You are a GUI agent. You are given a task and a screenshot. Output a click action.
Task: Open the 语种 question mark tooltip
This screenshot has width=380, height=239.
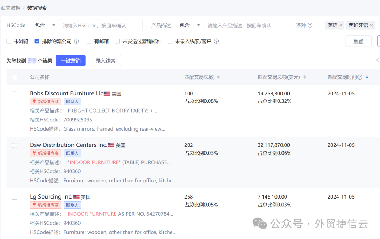pos(310,25)
